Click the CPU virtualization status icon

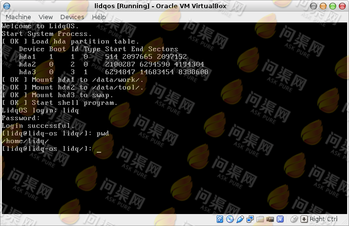click(x=280, y=219)
